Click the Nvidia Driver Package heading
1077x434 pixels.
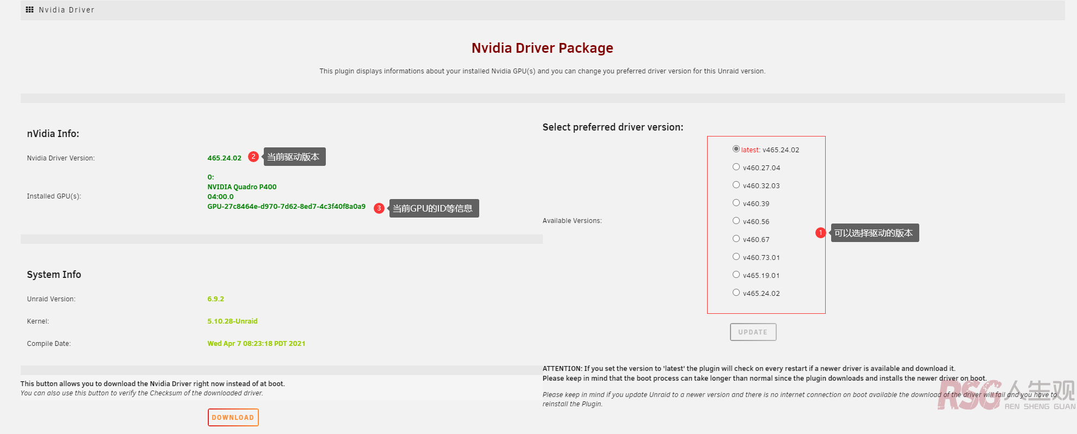[x=542, y=48]
